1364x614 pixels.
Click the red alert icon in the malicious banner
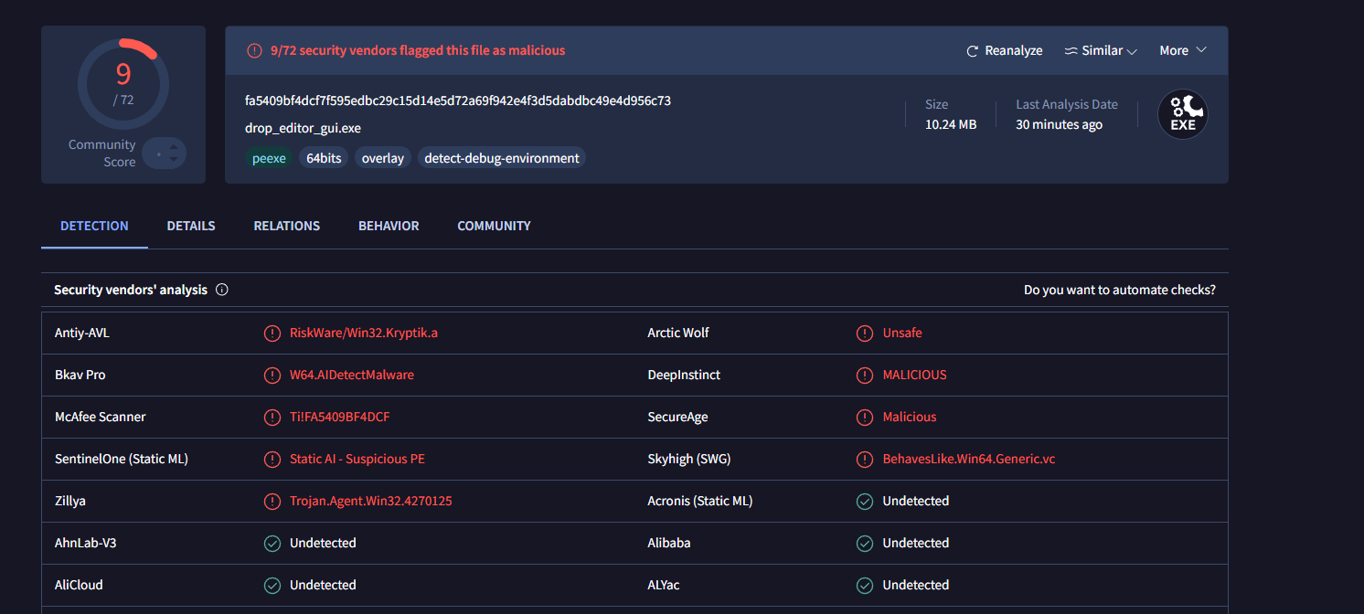point(254,51)
